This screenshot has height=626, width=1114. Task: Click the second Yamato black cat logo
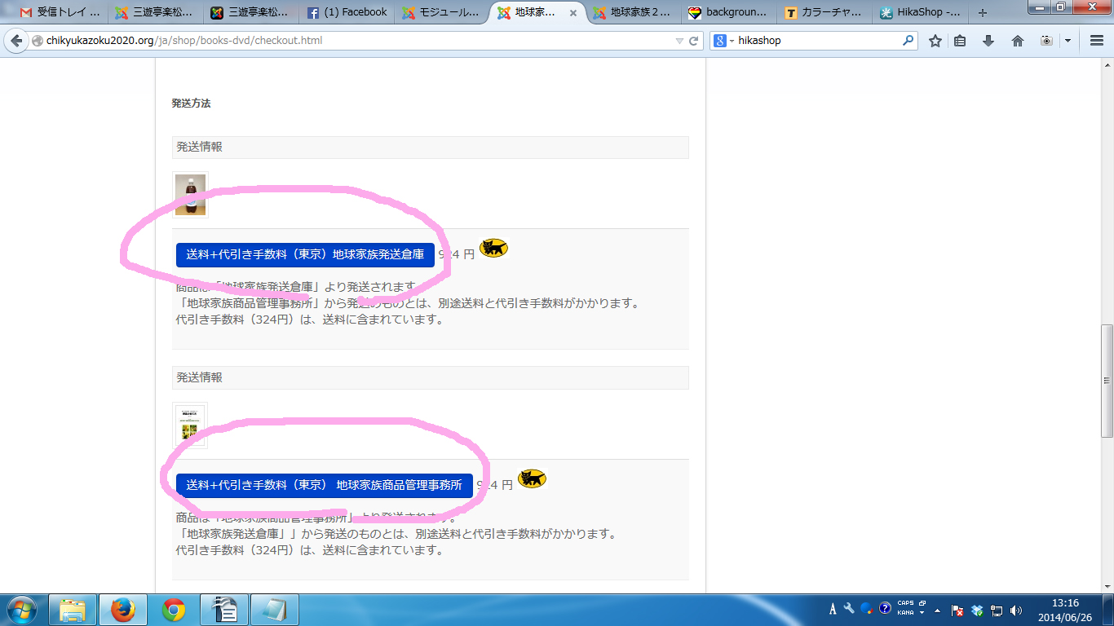pyautogui.click(x=533, y=478)
